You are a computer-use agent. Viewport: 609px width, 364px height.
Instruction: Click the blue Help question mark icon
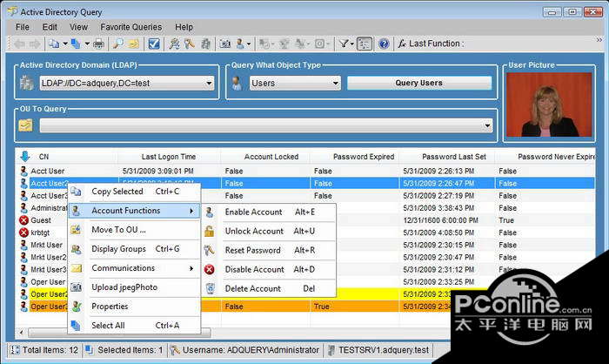(x=384, y=44)
